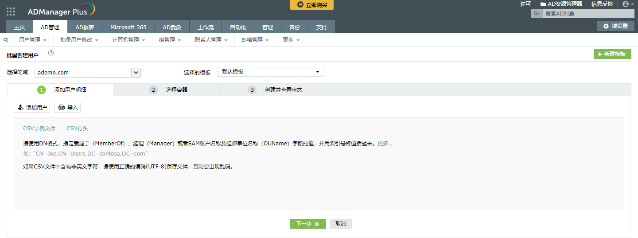
Task: Switch to the Microsoft 365 tab
Action: coord(128,27)
